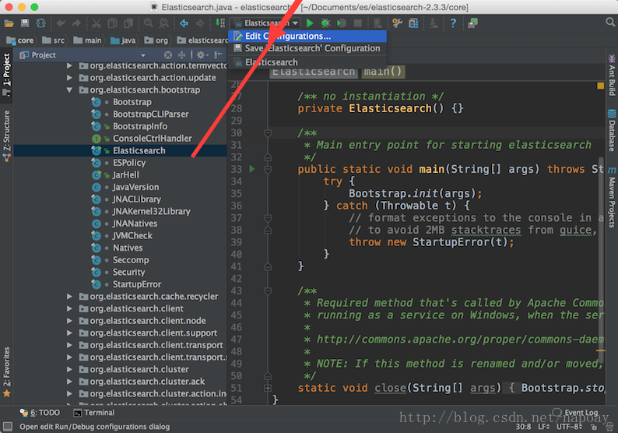Click the Cut scissors icon

pos(97,23)
